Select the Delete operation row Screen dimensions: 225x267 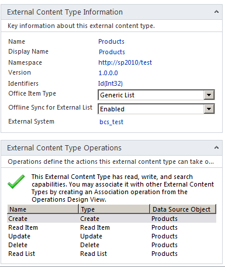click(112, 245)
